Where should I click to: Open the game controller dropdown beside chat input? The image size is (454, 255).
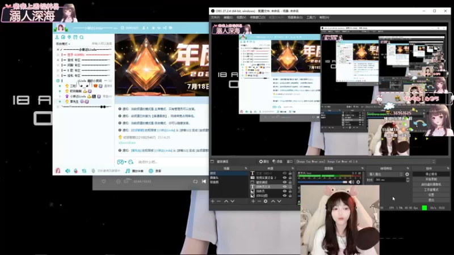point(121,162)
